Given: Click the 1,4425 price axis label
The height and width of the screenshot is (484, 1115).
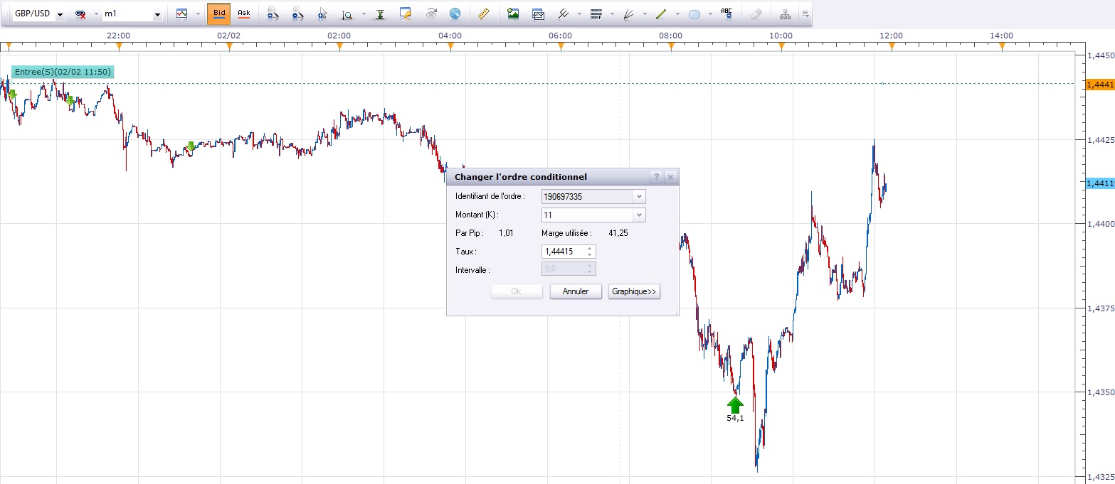Looking at the screenshot, I should [1100, 139].
